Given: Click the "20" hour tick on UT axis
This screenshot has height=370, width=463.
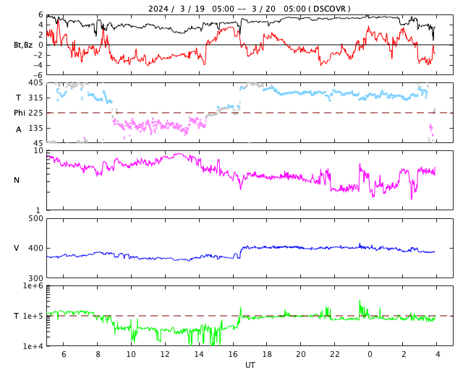Looking at the screenshot, I should point(301,354).
